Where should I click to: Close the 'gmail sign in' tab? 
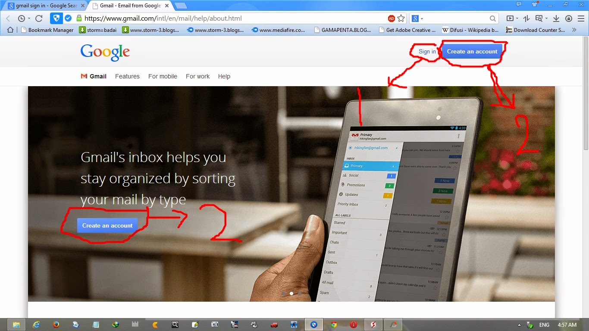click(82, 6)
